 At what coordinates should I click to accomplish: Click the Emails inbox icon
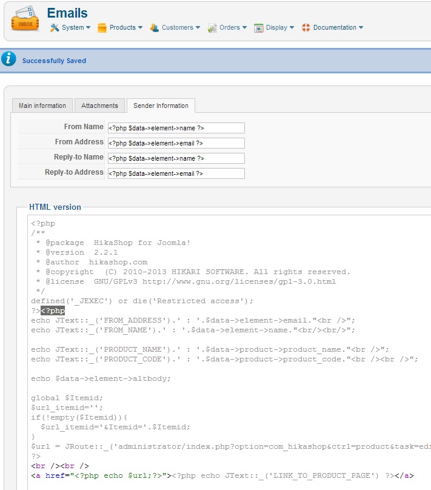click(25, 20)
